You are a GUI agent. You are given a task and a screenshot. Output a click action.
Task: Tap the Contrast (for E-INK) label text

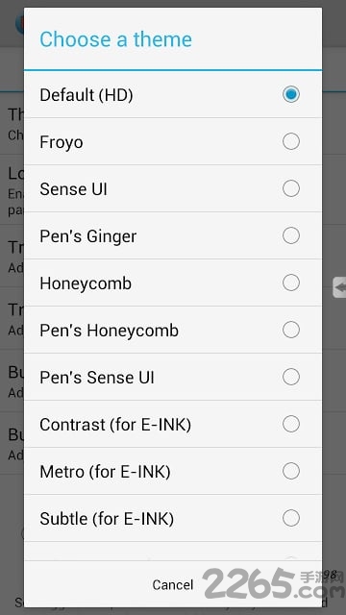(x=115, y=425)
